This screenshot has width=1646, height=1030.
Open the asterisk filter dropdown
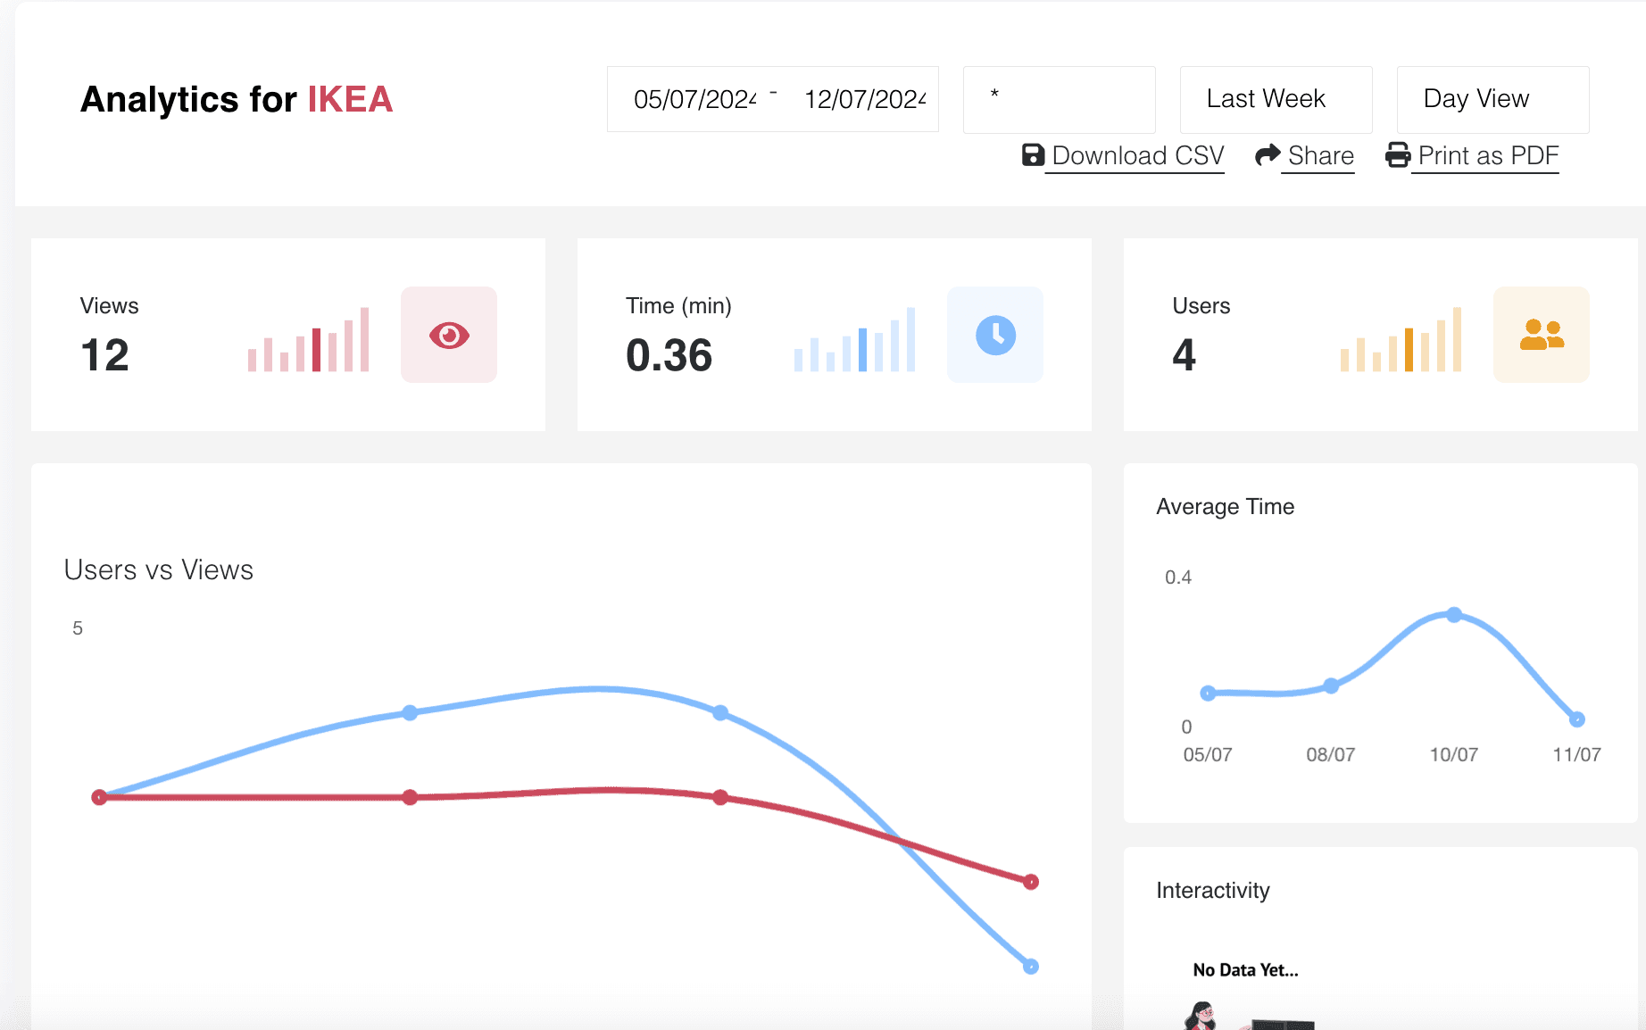click(1060, 99)
